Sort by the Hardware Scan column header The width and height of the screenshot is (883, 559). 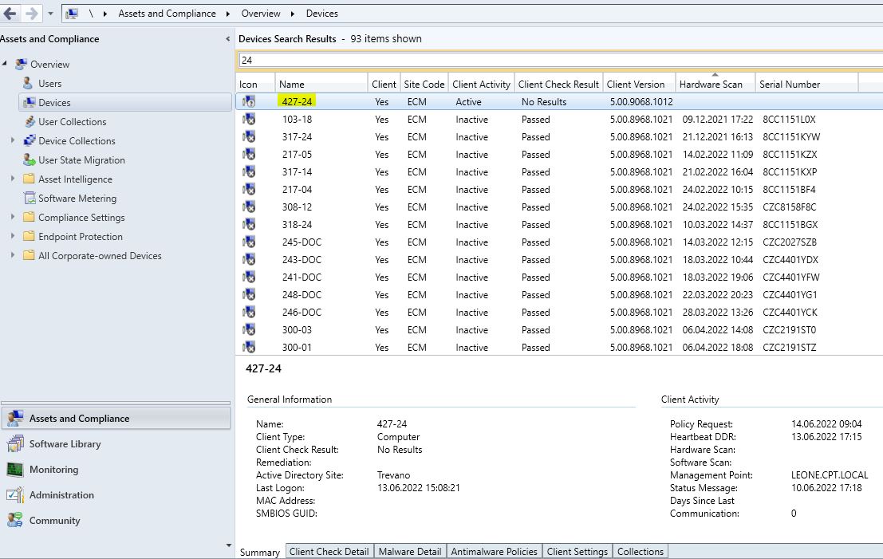(x=715, y=84)
